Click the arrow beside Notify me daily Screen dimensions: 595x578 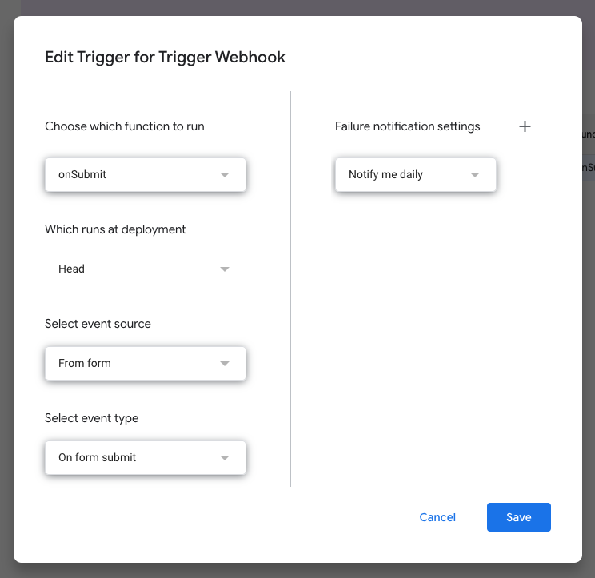pos(475,175)
